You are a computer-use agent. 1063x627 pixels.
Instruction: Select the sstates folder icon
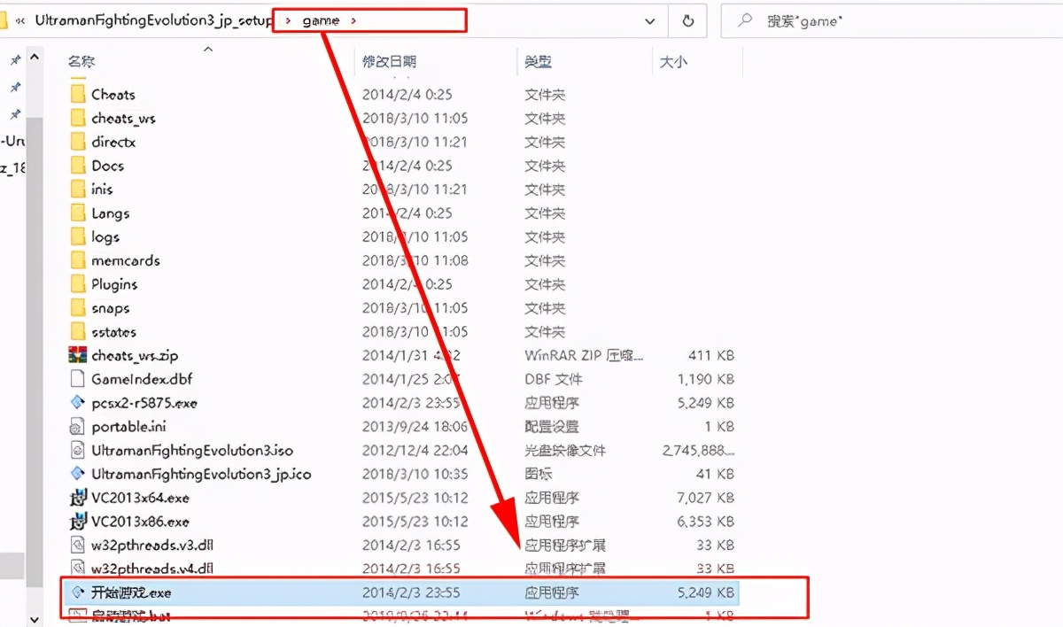[77, 332]
